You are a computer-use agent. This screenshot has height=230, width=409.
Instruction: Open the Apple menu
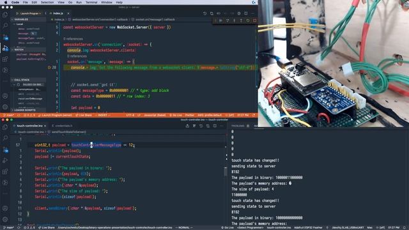pyautogui.click(x=6, y=3)
